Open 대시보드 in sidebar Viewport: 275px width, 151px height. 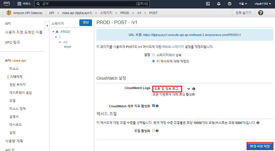[x=16, y=124]
